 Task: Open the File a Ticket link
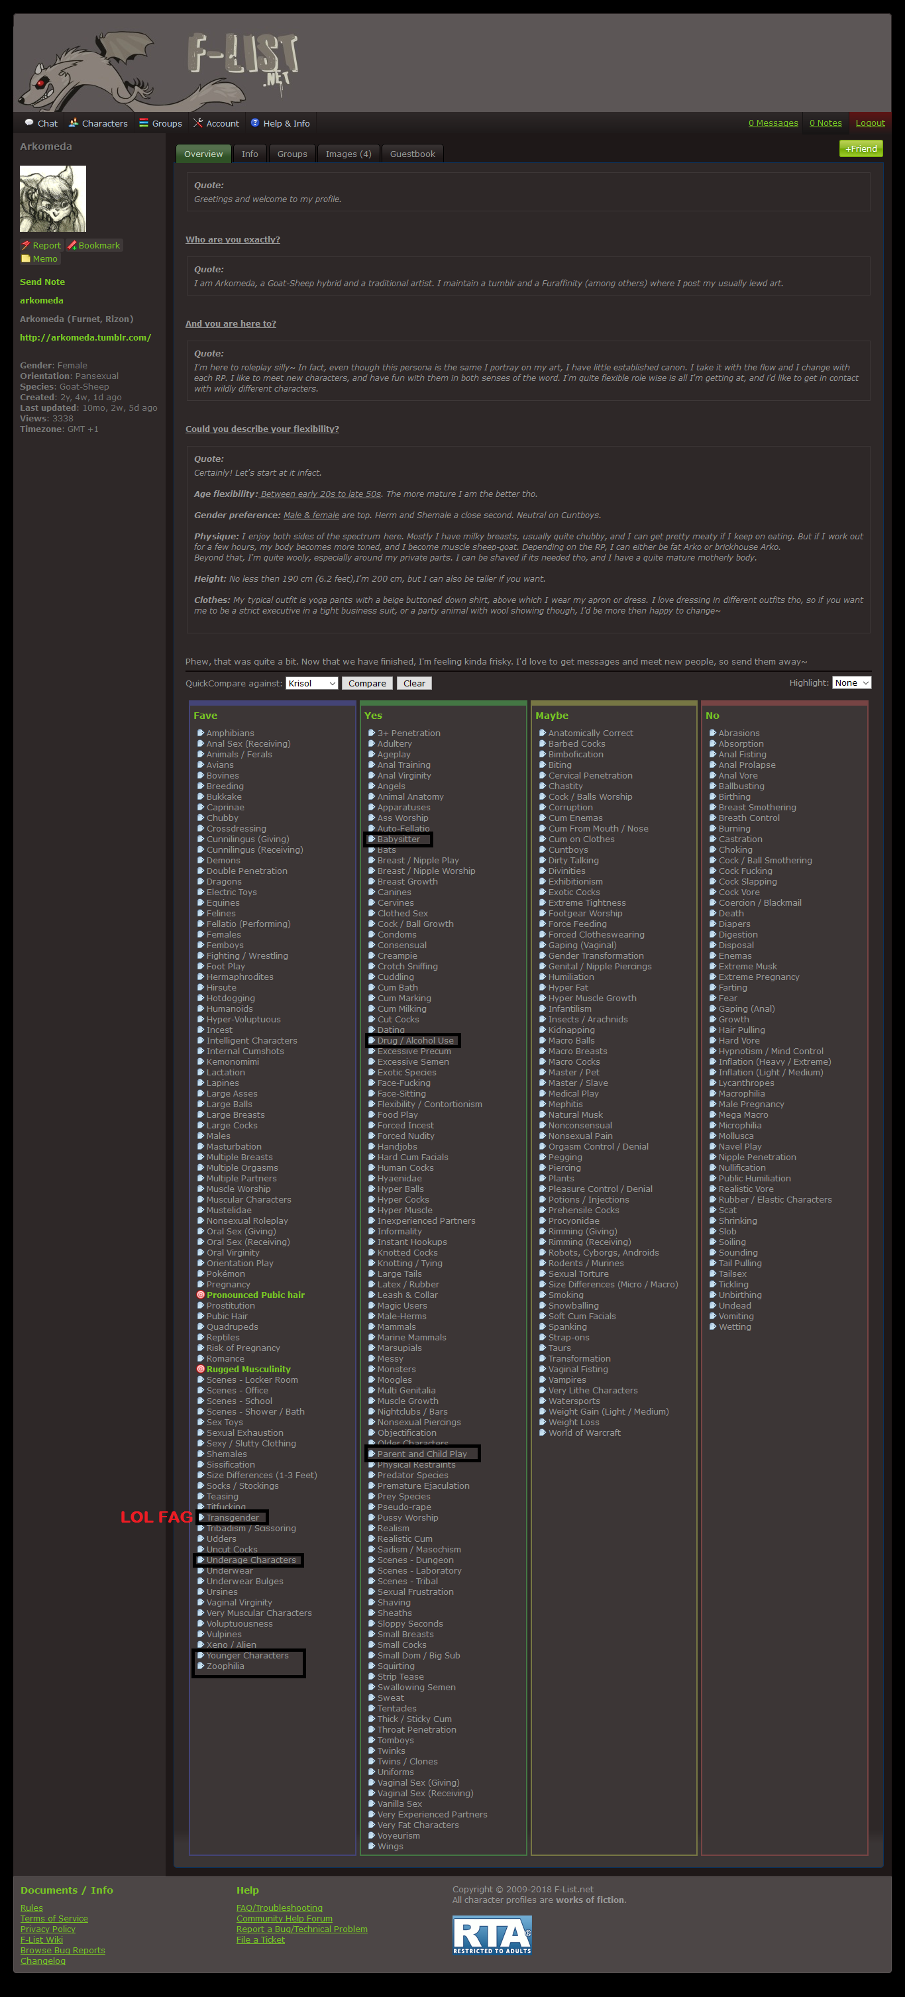[260, 1939]
